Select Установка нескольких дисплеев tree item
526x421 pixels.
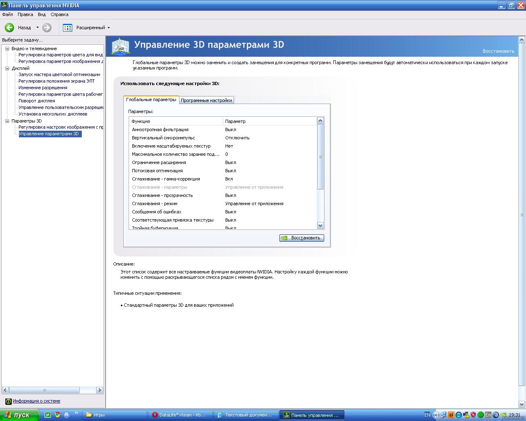click(x=53, y=114)
